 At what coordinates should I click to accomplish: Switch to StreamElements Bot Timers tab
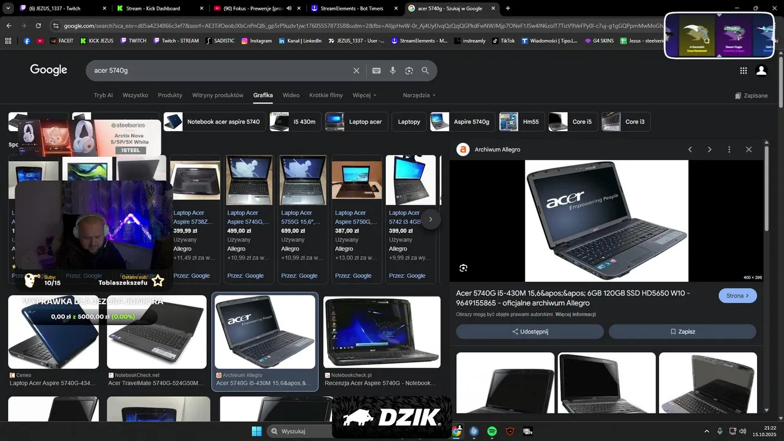[353, 9]
